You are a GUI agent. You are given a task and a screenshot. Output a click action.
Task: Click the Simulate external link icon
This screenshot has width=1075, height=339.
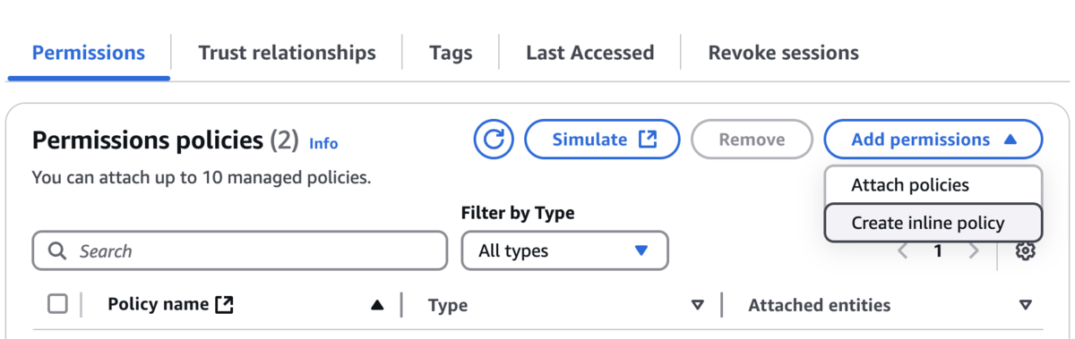point(648,140)
